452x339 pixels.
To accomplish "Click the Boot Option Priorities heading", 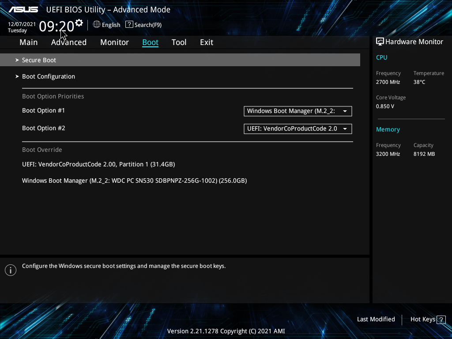I will click(x=53, y=96).
